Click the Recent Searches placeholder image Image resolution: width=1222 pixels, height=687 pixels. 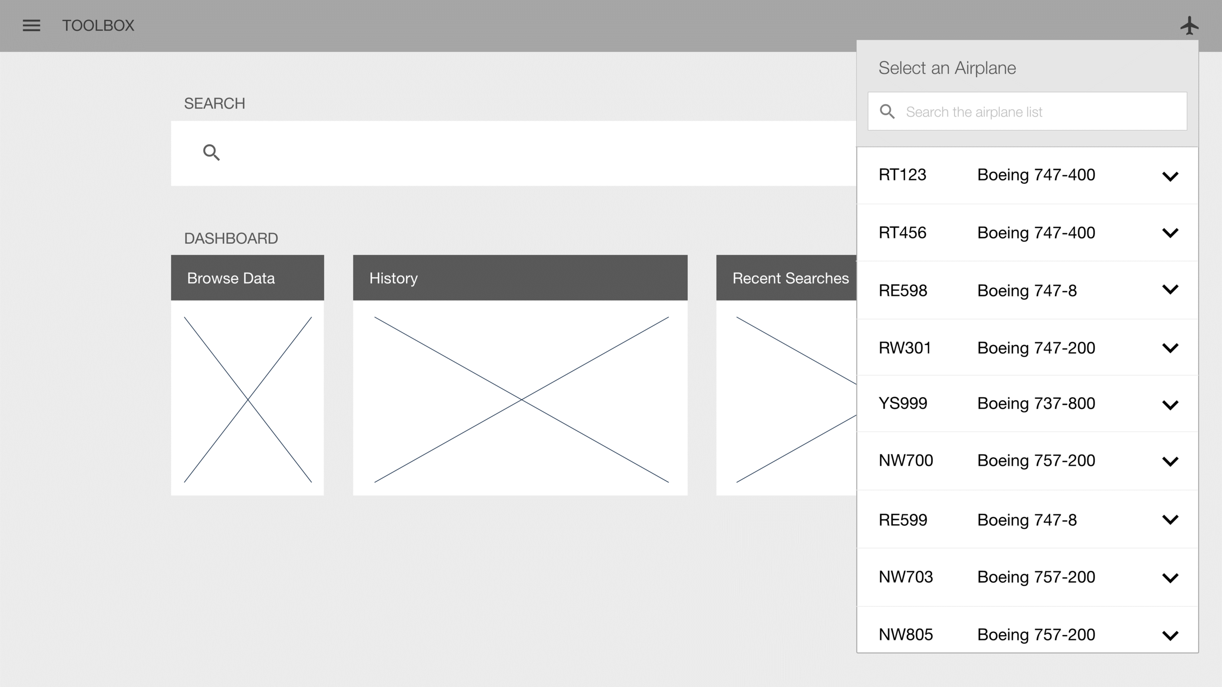click(796, 400)
